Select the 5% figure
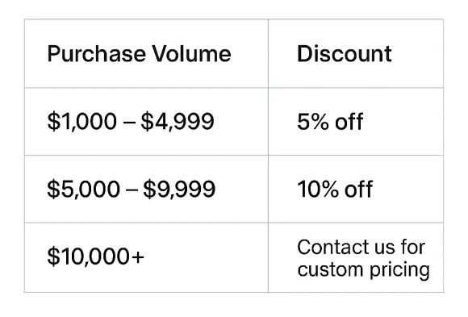 tap(313, 122)
